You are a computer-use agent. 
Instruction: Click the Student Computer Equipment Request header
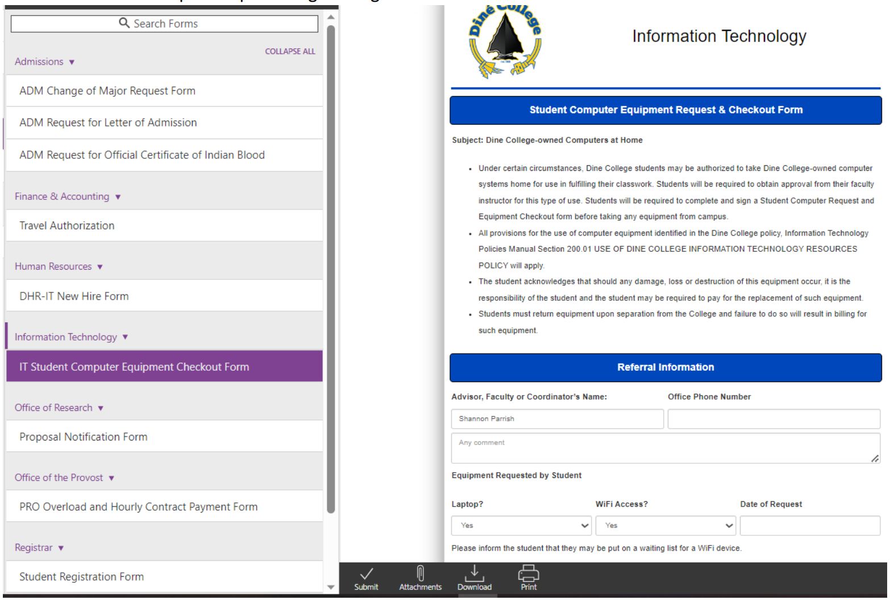point(666,110)
